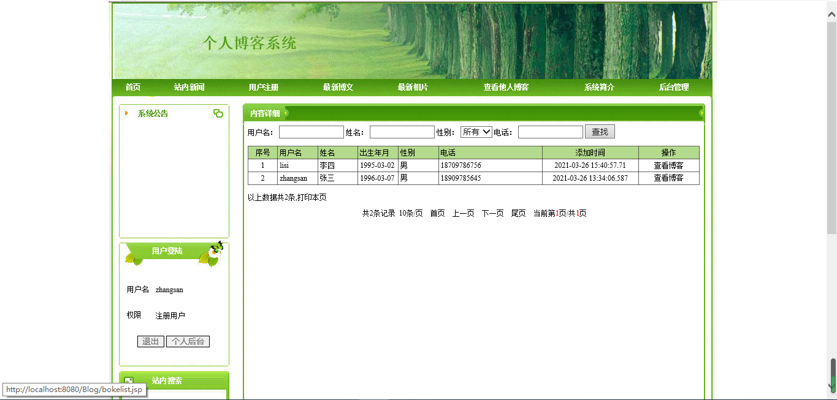Click the 系统公告 panel heading
This screenshot has width=837, height=400.
[x=153, y=113]
